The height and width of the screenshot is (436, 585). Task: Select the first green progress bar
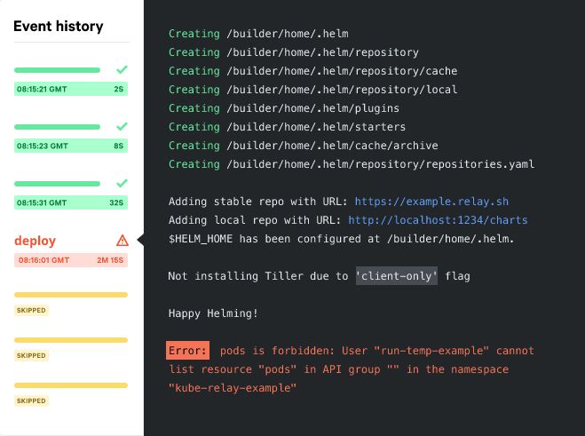point(57,70)
